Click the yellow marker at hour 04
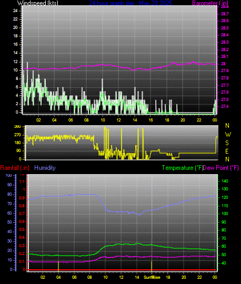Screen dimensions: 241x284 58,266
